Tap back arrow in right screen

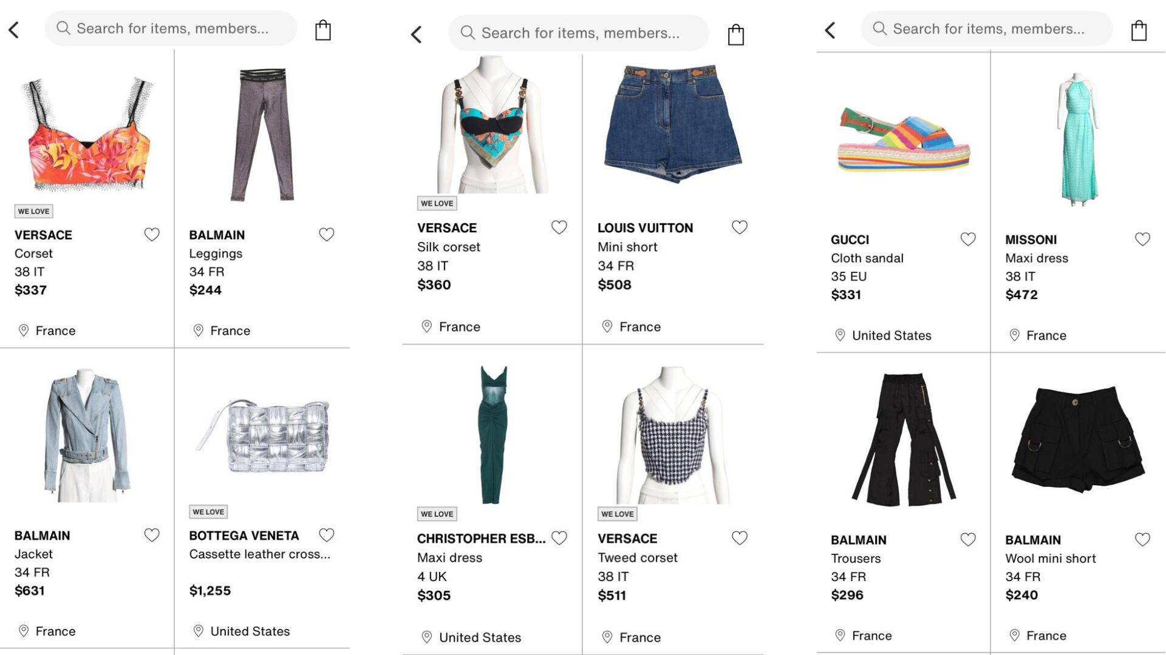click(830, 30)
